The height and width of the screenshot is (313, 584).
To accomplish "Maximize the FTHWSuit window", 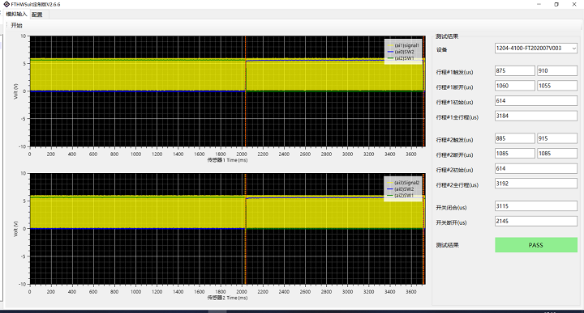I will pyautogui.click(x=556, y=5).
